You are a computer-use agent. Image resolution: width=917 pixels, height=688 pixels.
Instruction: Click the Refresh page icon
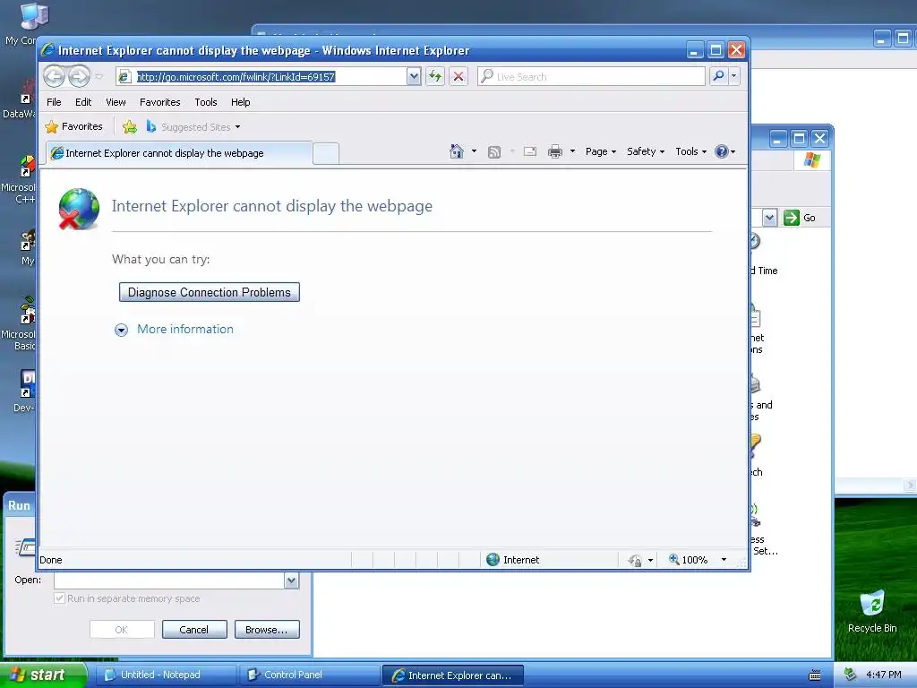click(x=435, y=77)
